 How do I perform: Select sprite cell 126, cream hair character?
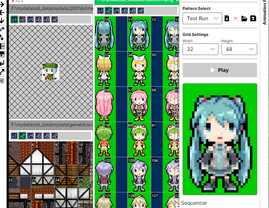click(x=139, y=200)
